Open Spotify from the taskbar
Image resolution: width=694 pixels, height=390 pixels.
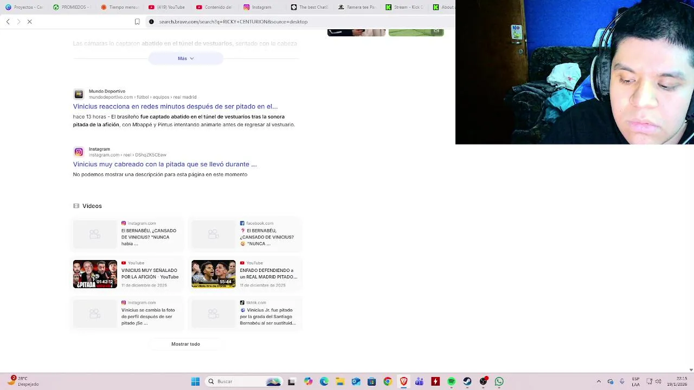pyautogui.click(x=451, y=381)
